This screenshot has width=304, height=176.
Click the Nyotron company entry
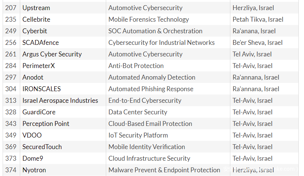tap(34, 170)
